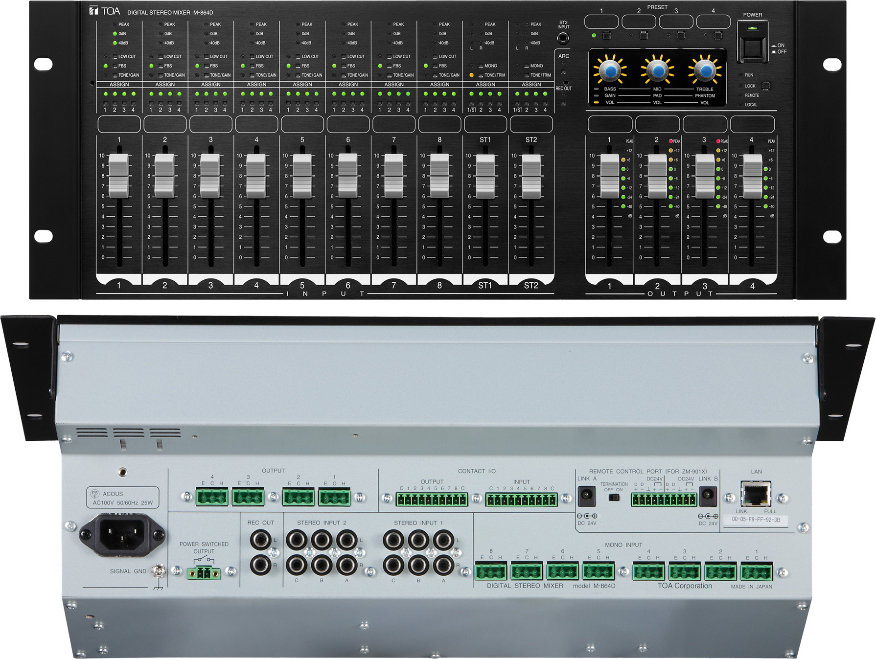Click the MID/PAD/VOL rotary knob
This screenshot has height=659, width=876.
coord(657,71)
